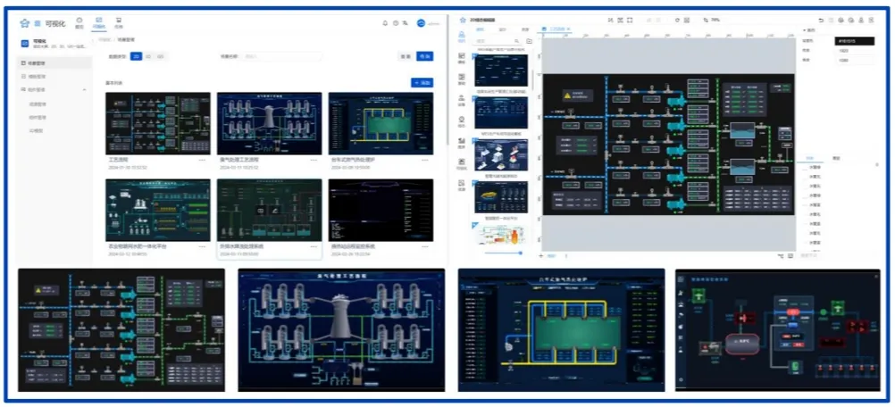Open the round blue user avatar menu
895x407 pixels.
pos(422,23)
